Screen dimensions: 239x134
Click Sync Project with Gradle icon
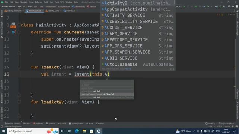(216, 7)
